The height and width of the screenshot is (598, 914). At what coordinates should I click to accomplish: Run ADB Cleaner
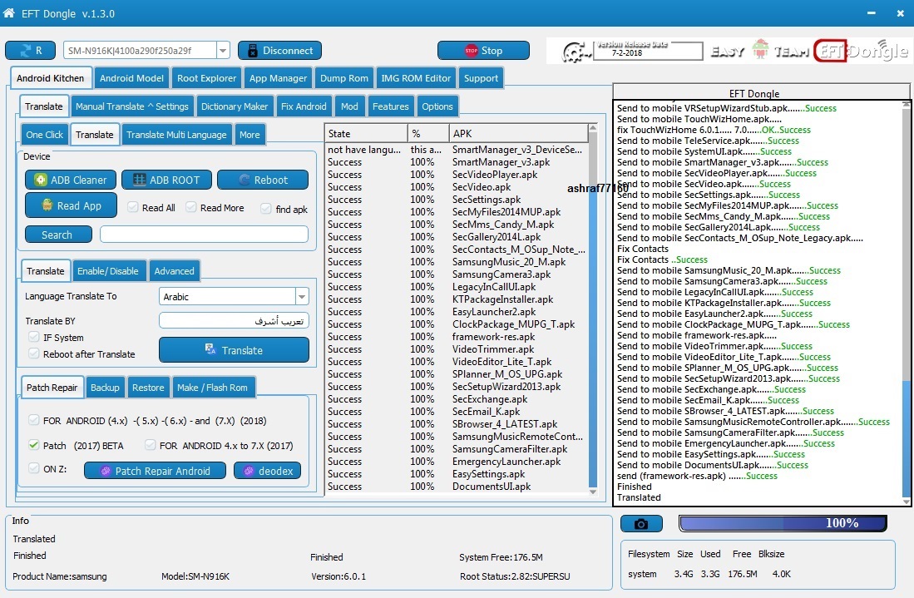[71, 180]
